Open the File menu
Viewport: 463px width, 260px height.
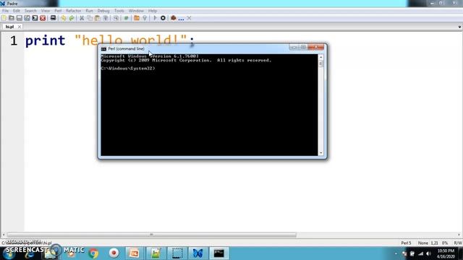(x=5, y=11)
